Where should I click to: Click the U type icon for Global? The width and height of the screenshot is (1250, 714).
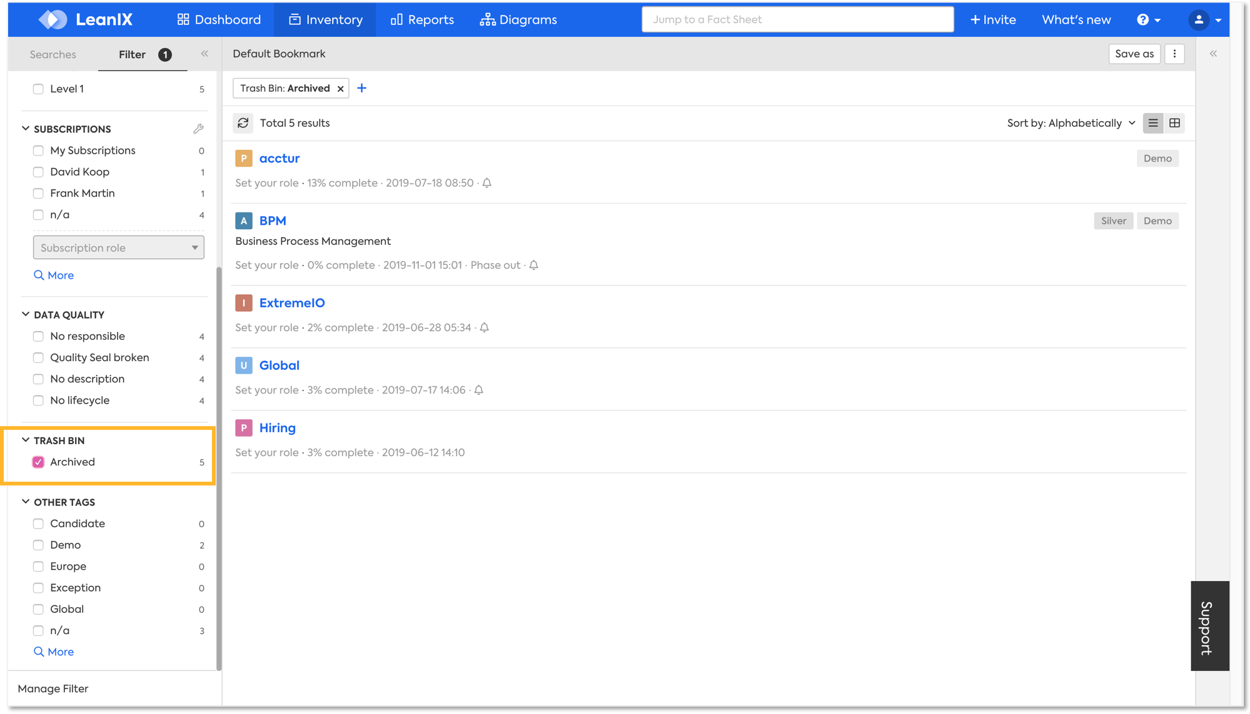coord(243,365)
